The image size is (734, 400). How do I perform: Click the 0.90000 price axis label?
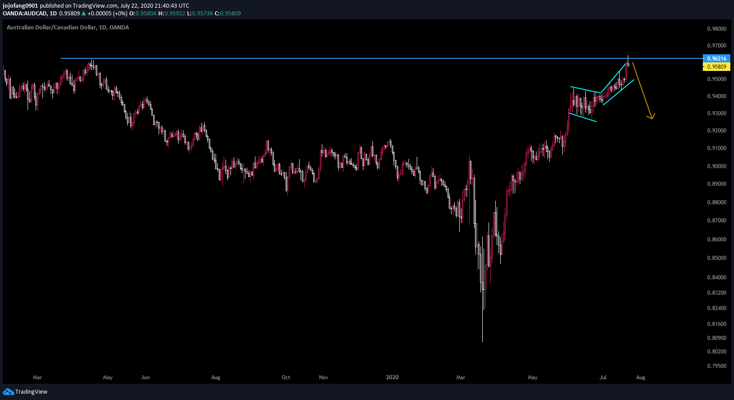[717, 166]
